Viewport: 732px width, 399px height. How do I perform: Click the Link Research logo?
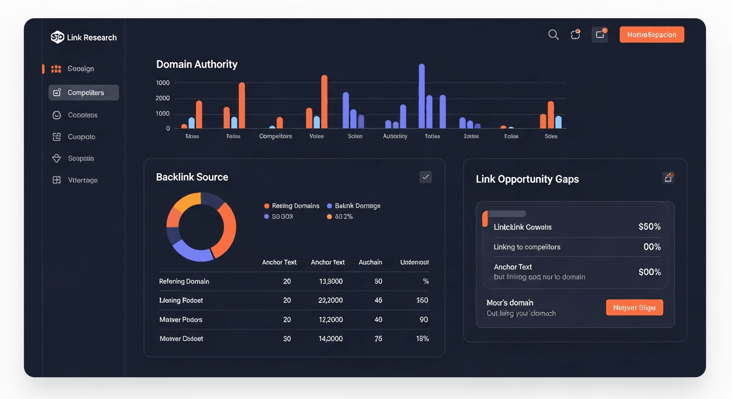(x=84, y=37)
